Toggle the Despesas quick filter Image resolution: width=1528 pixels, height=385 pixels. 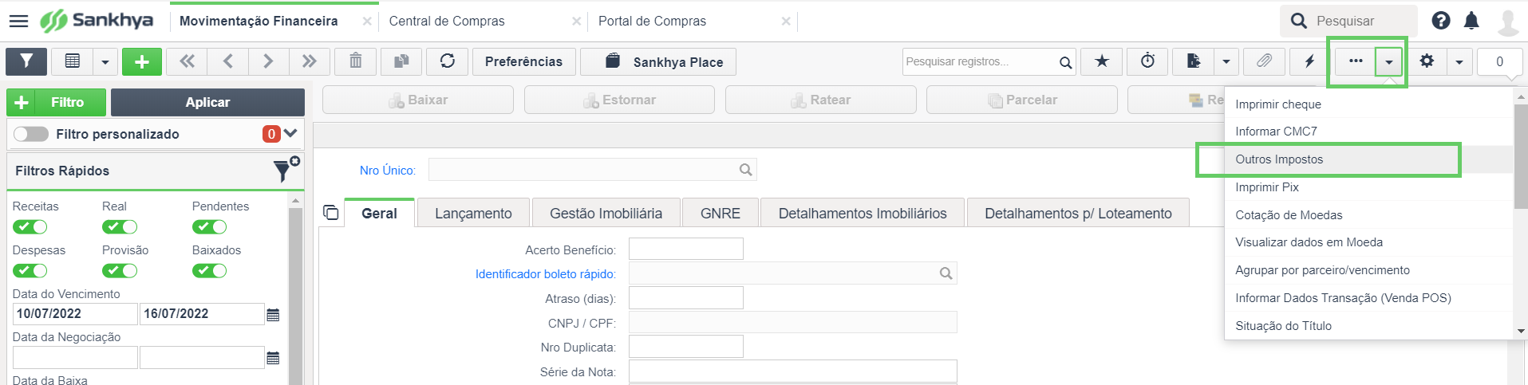pos(30,271)
